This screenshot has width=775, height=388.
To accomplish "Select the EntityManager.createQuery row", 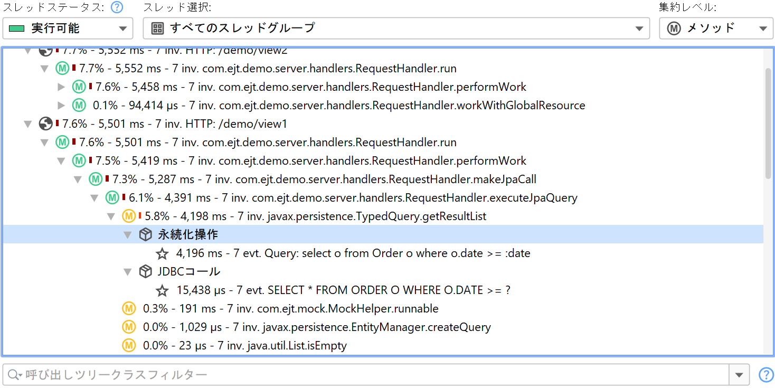I will [317, 327].
